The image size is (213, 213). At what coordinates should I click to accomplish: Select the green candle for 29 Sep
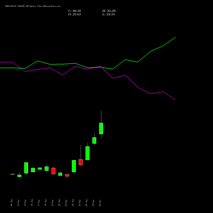(x=94, y=141)
